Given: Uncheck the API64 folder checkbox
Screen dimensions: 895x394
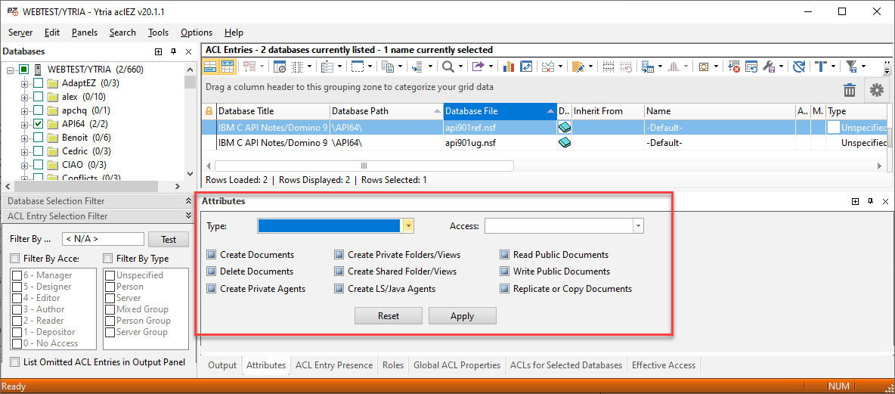Looking at the screenshot, I should click(38, 124).
